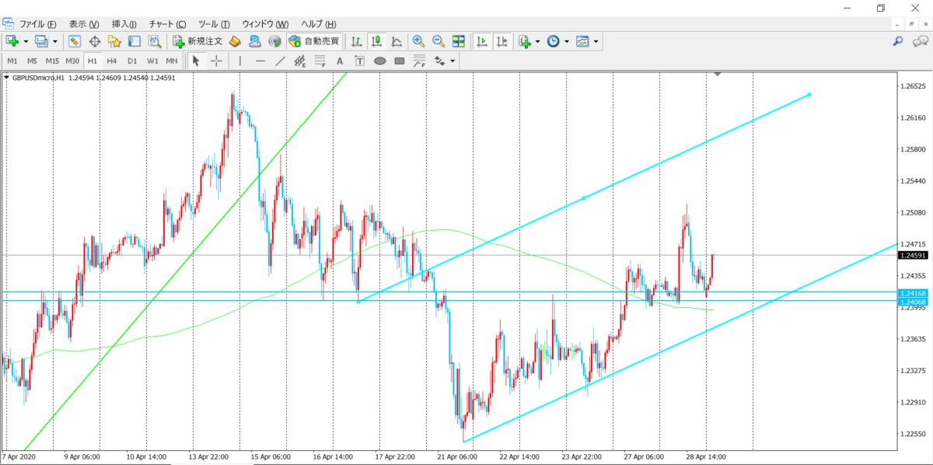Select the arrow cursor tool
Viewport: 933px width, 465px height.
tap(196, 61)
